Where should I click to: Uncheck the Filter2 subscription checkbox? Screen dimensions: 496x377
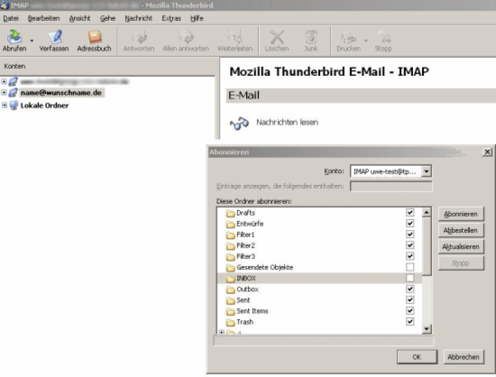point(410,245)
